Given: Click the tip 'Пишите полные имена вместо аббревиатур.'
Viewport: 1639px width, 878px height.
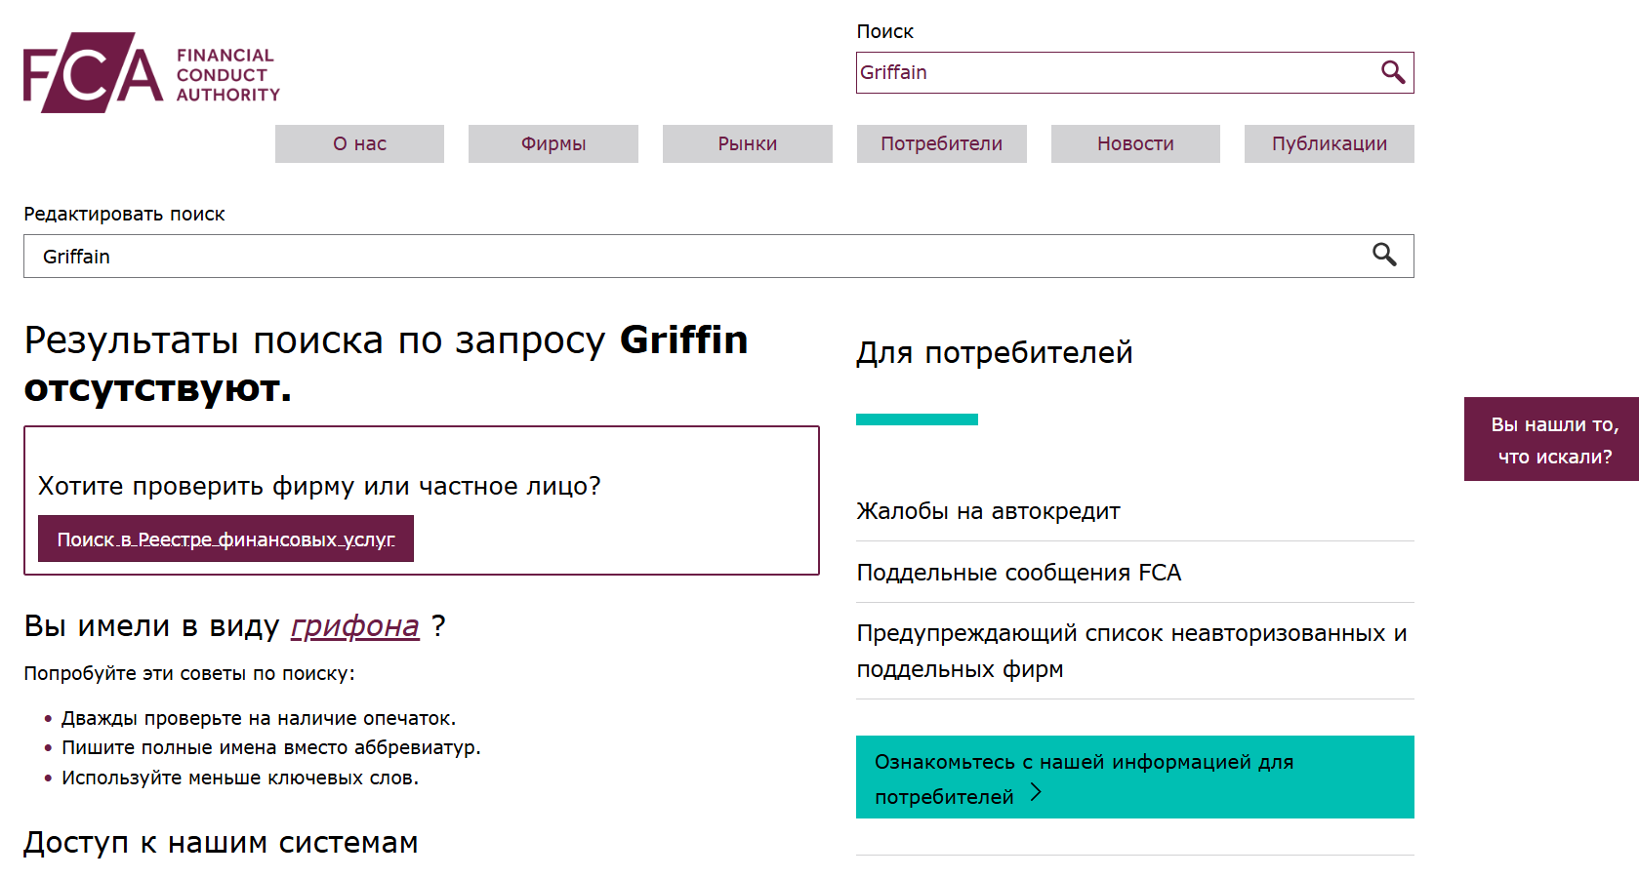Looking at the screenshot, I should pos(271,747).
